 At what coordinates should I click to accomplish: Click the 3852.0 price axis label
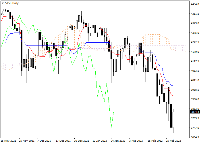(x=195, y=109)
